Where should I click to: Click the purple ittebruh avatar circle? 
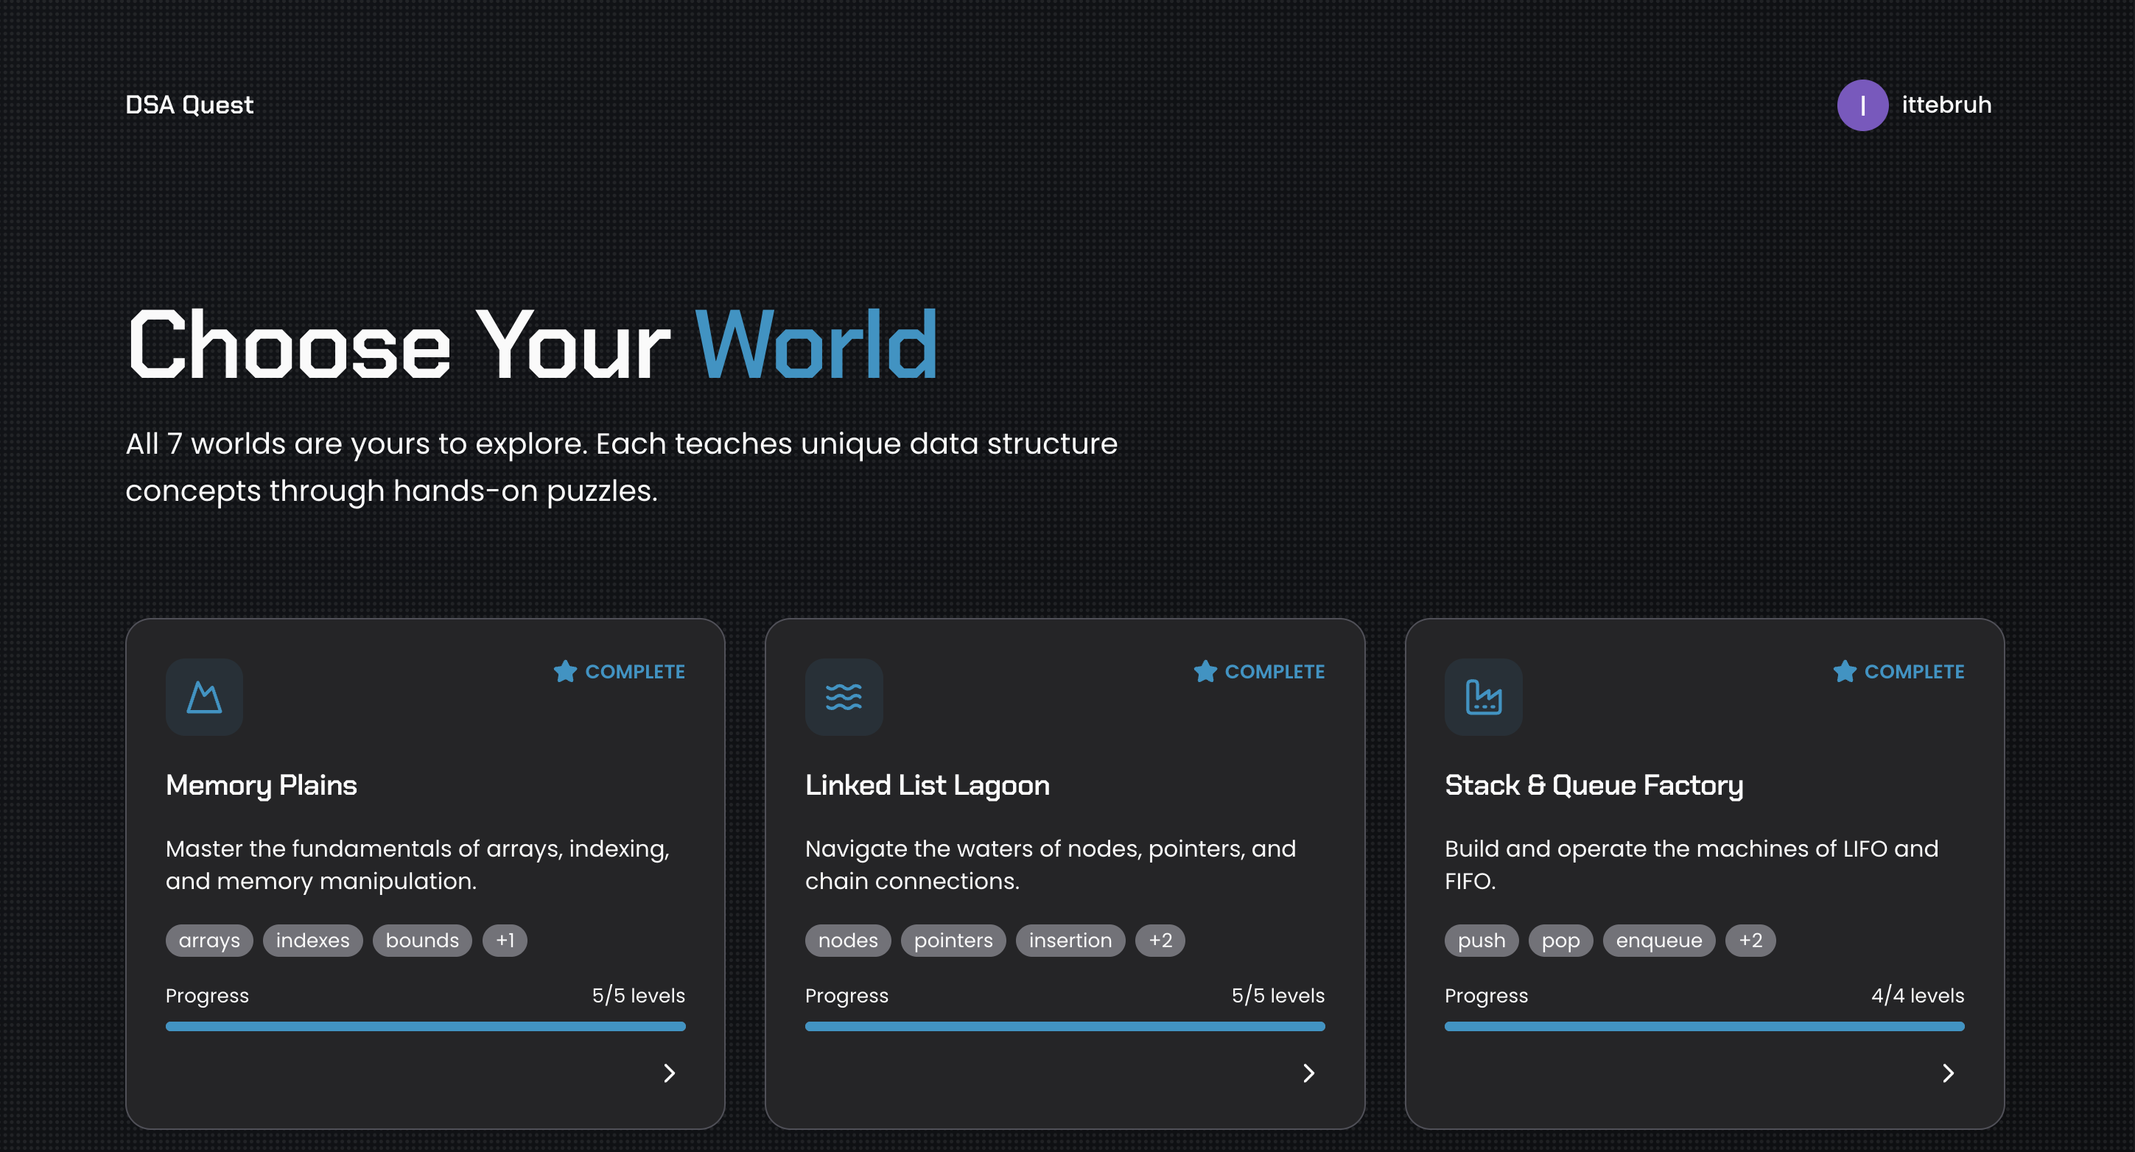(x=1862, y=105)
